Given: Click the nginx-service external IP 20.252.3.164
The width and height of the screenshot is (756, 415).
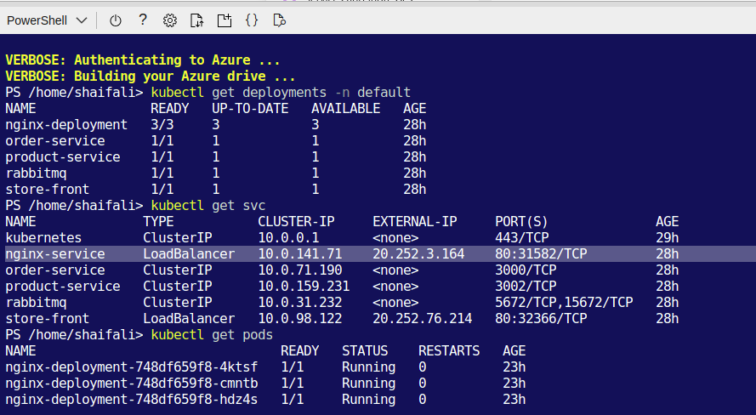Looking at the screenshot, I should pyautogui.click(x=418, y=253).
